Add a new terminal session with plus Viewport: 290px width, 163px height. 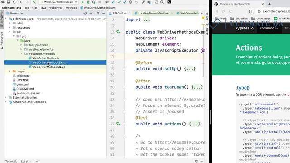[37, 161]
